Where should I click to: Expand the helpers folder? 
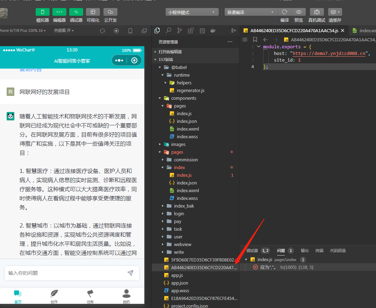195,83
